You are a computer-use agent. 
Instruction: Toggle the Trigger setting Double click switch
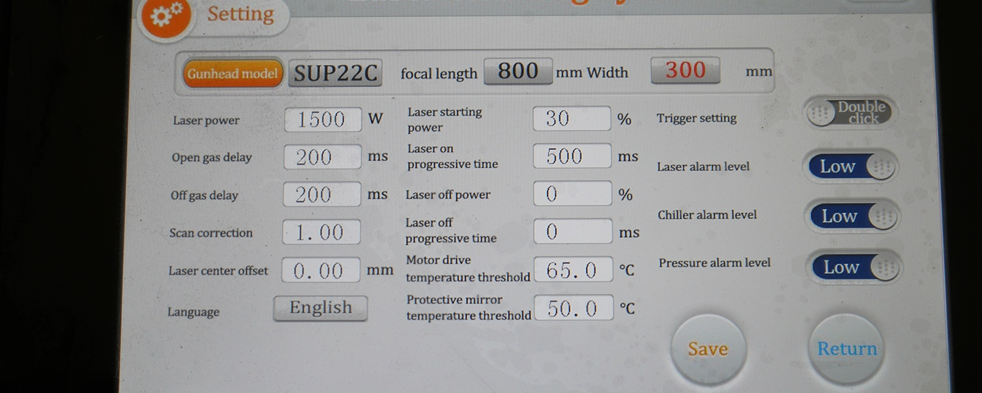coord(849,113)
